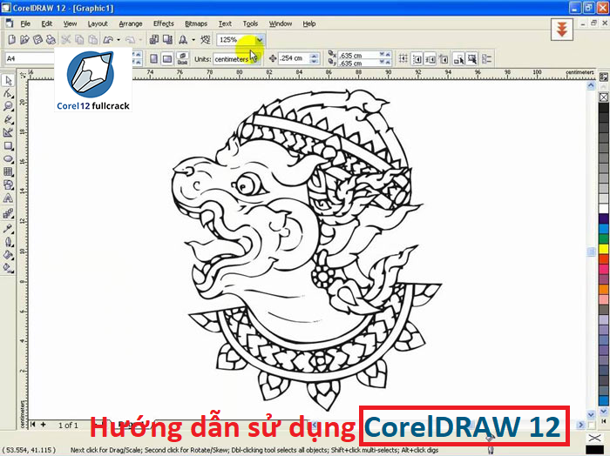Open the Window menu
The width and height of the screenshot is (610, 456).
coord(280,23)
